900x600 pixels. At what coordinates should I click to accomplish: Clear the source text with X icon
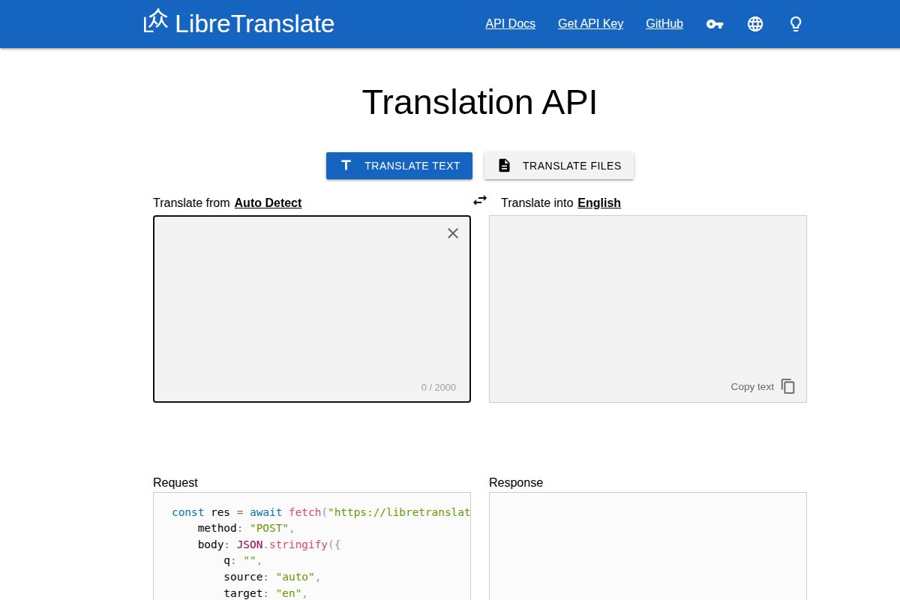click(453, 233)
